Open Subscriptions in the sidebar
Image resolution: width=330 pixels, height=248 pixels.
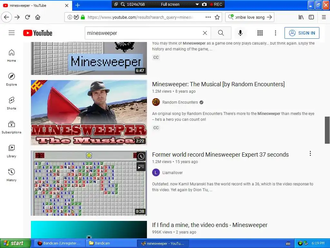[12, 127]
